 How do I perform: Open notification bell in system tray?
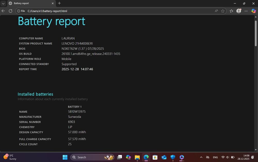[x=253, y=157]
